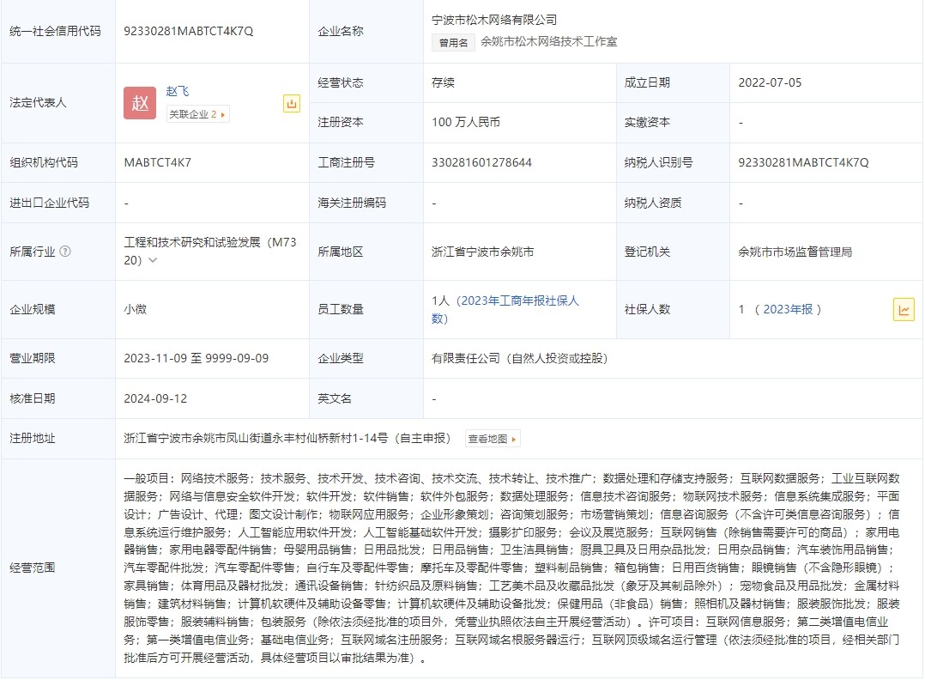This screenshot has width=925, height=680.
Task: Select company type 有限责任公司 value
Action: [520, 358]
